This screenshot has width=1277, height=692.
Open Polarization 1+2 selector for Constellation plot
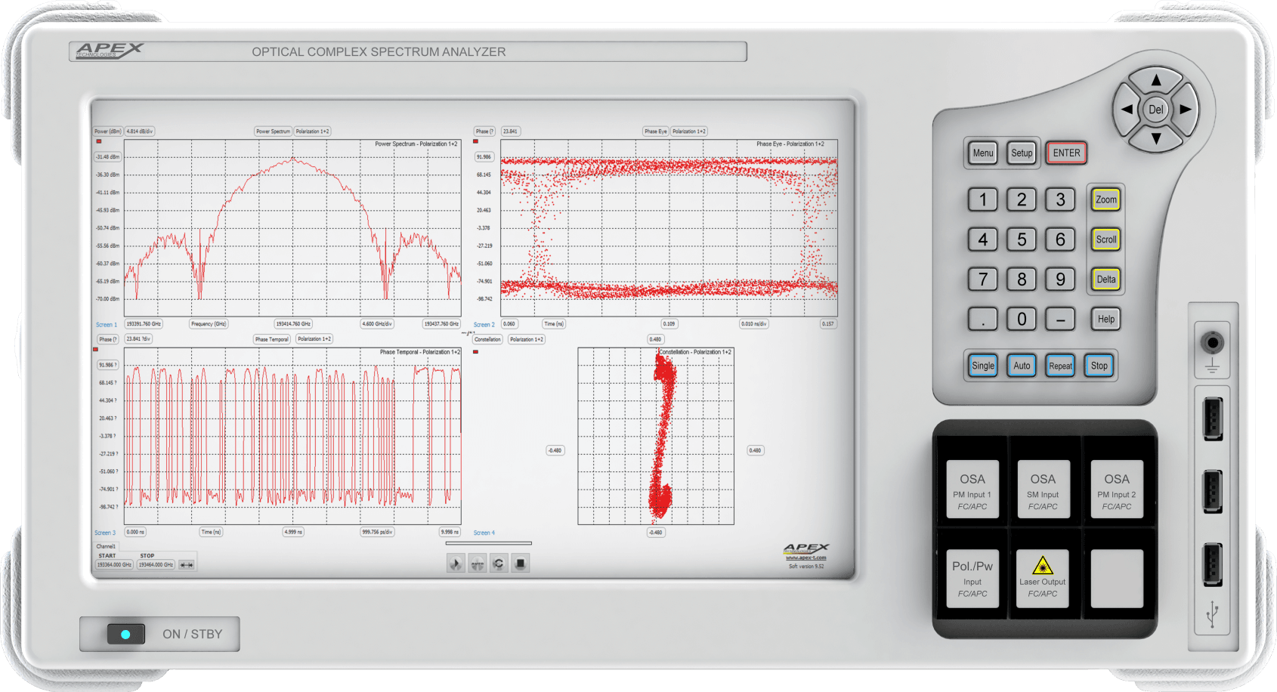(526, 339)
